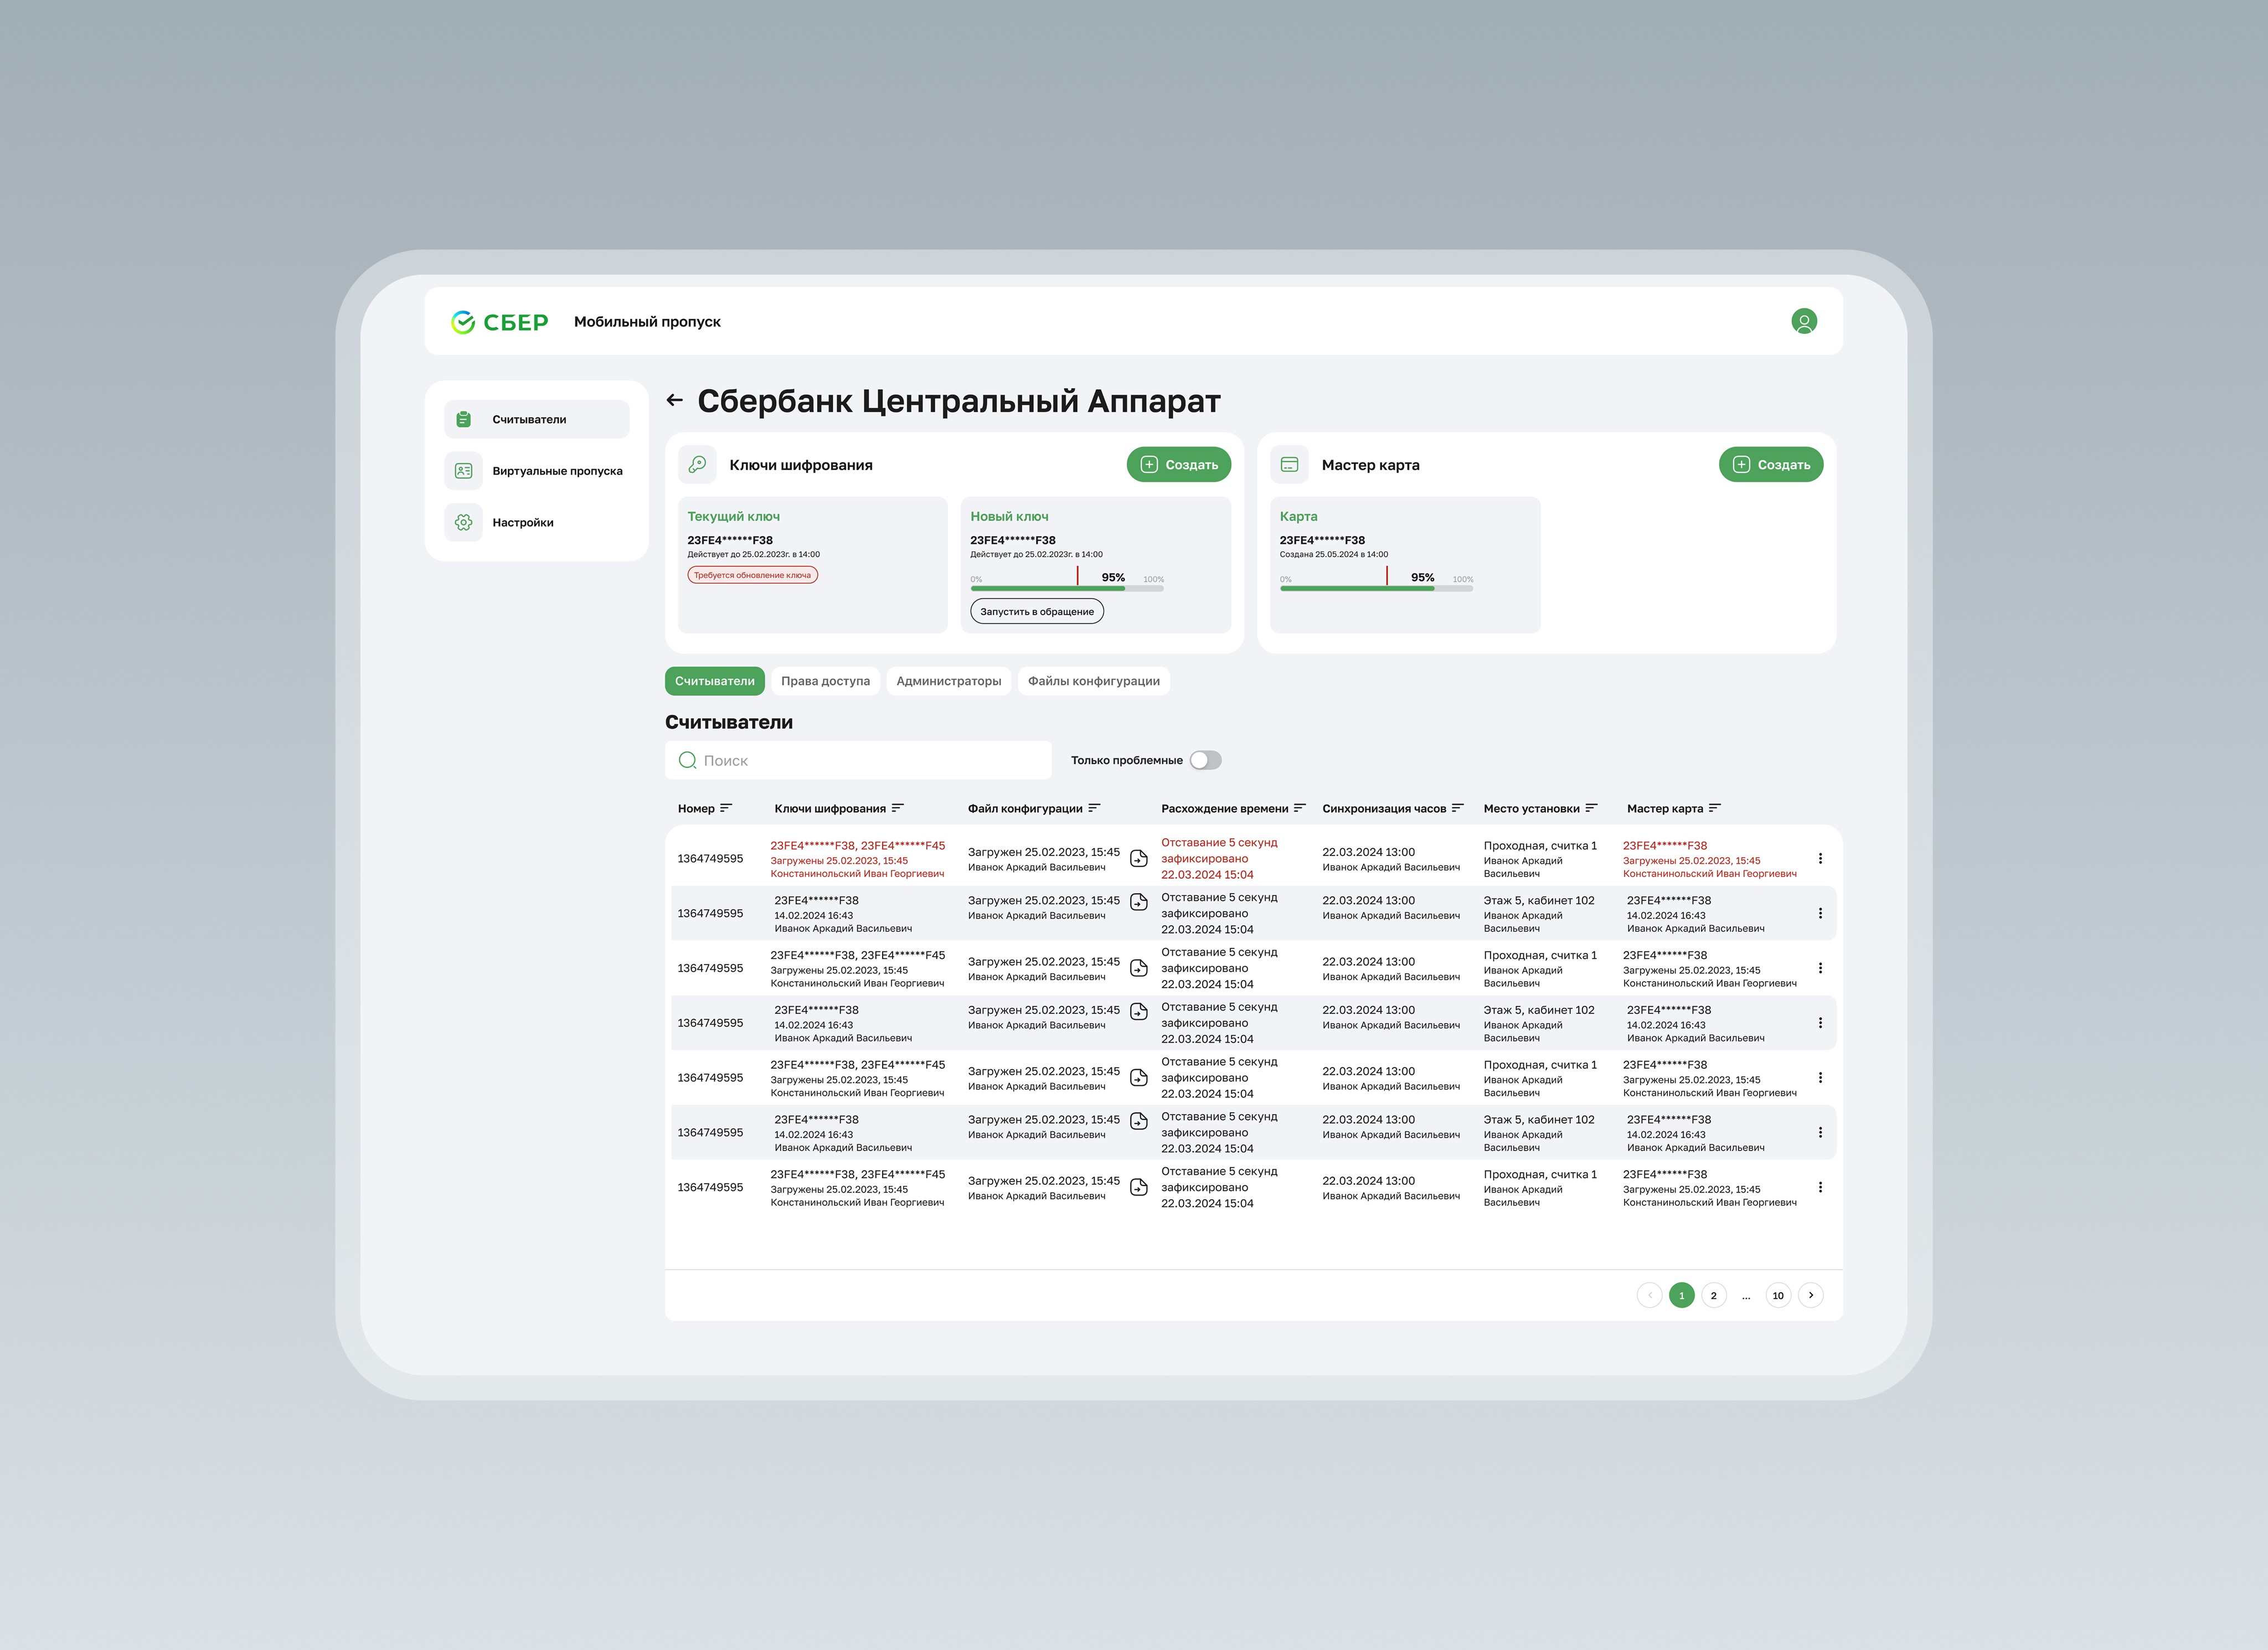
Task: Click Создать in Ключи шифрования card
Action: (x=1178, y=464)
